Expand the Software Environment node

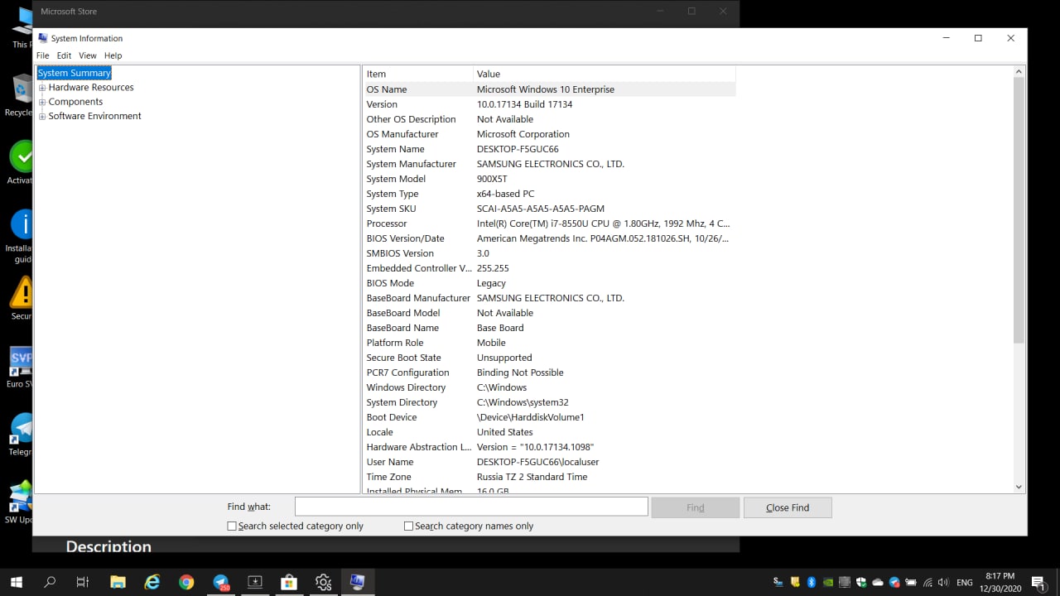tap(42, 117)
